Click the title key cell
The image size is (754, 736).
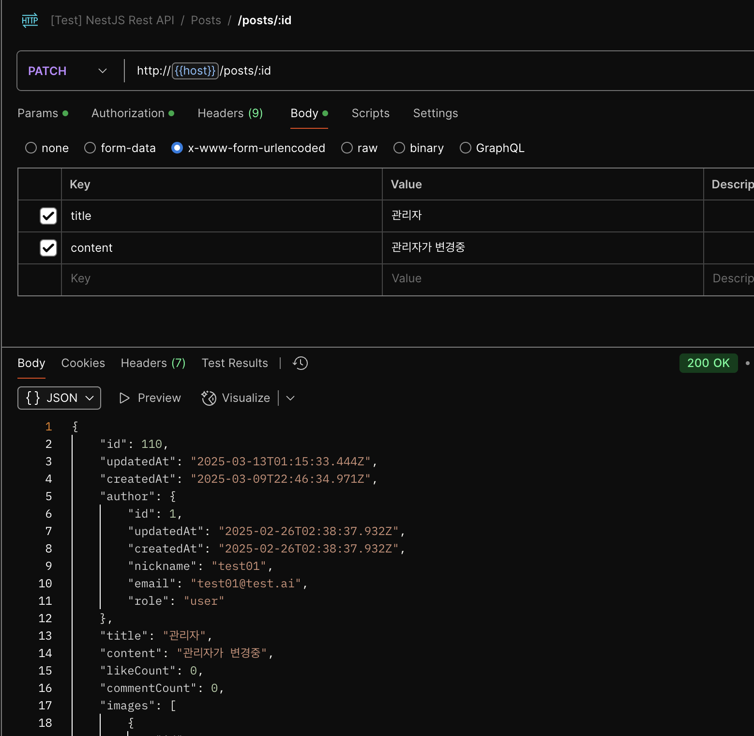point(222,216)
